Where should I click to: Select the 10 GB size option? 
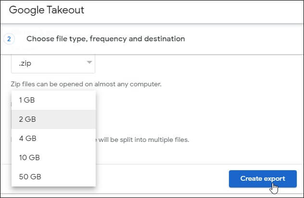point(53,157)
